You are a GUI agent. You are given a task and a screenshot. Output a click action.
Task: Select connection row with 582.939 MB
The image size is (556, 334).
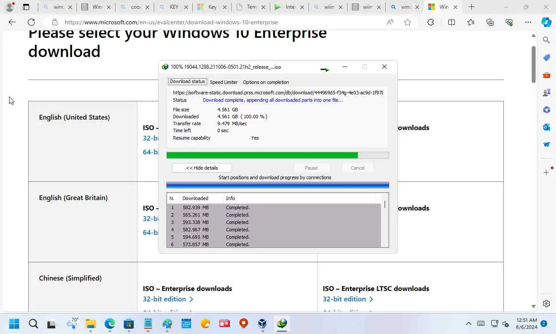tap(274, 207)
